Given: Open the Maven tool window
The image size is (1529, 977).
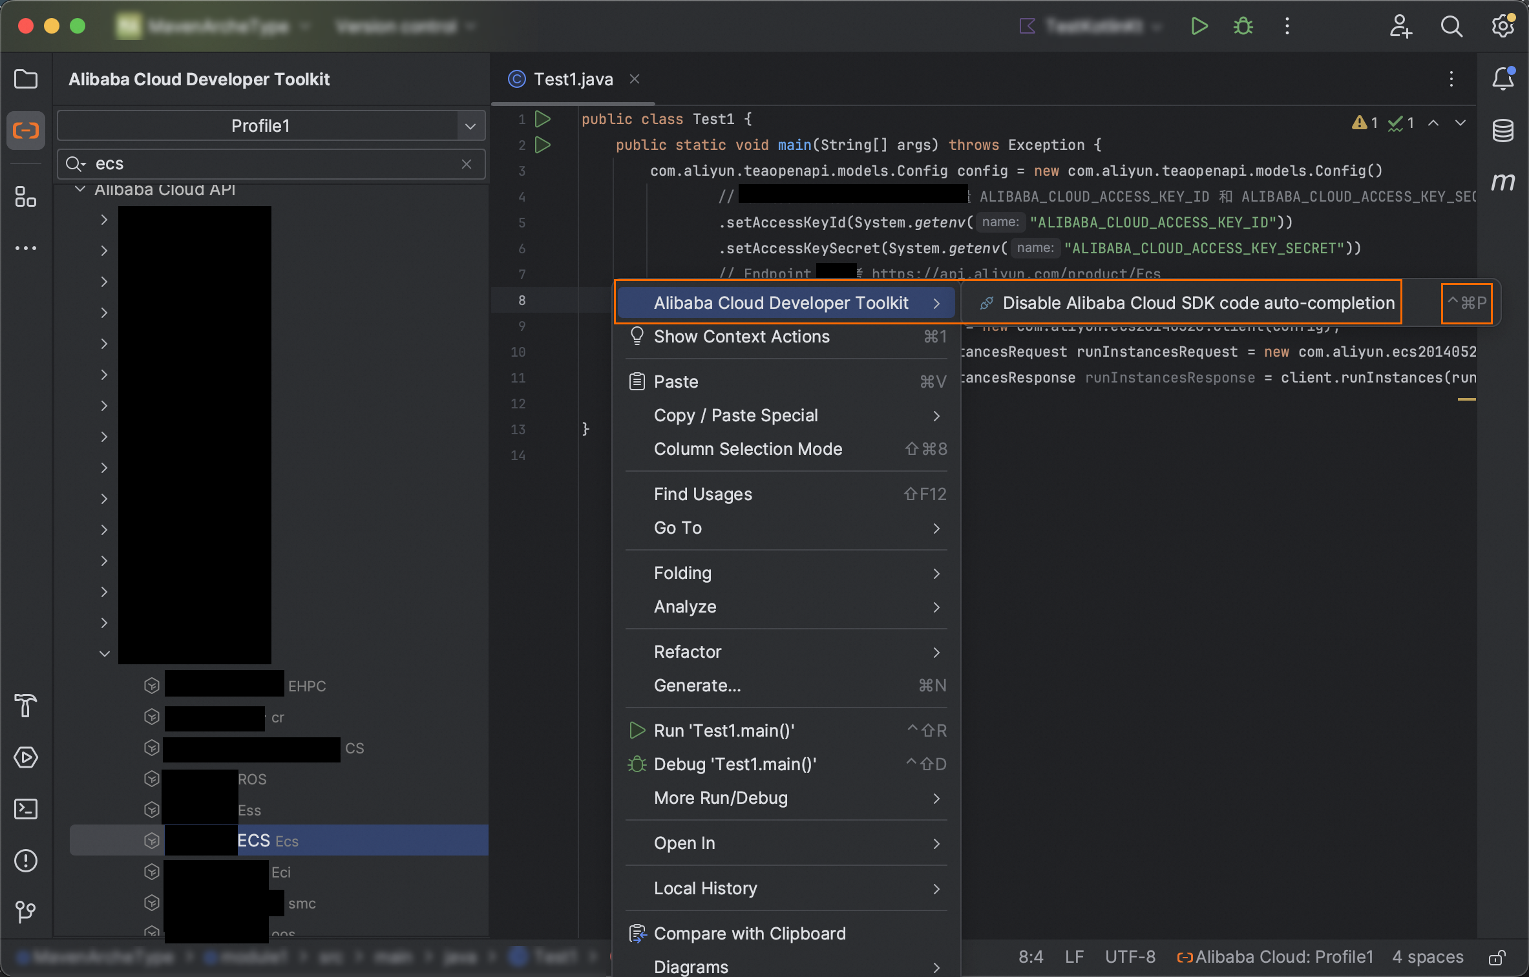Looking at the screenshot, I should pos(1503,182).
